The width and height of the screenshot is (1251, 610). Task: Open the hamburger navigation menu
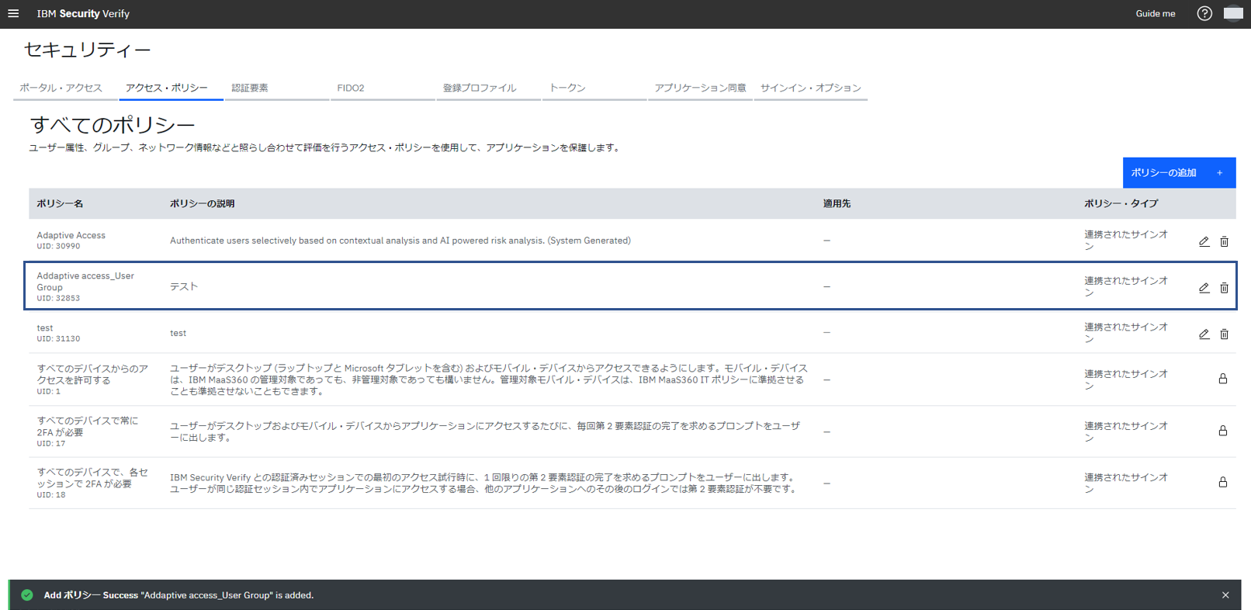coord(13,13)
